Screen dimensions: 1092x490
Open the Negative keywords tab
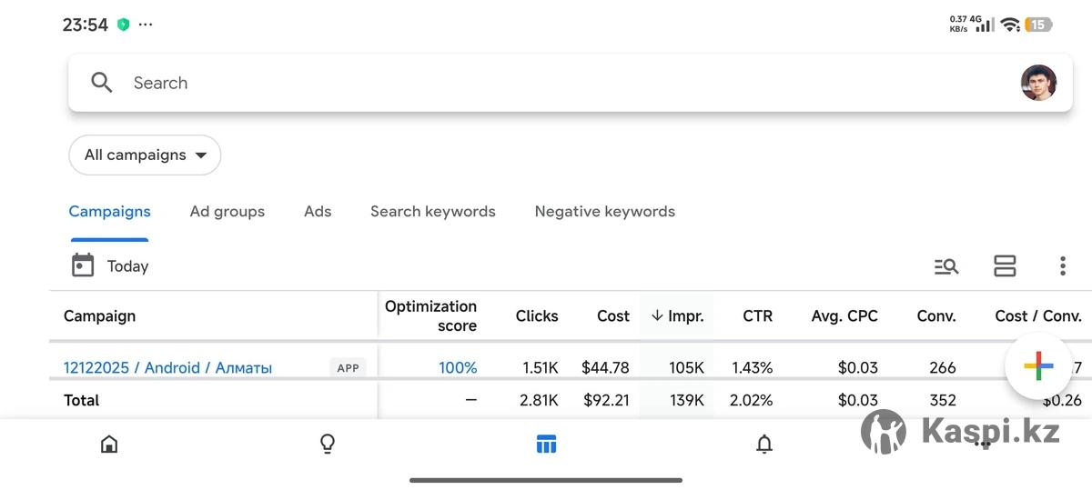pos(604,211)
